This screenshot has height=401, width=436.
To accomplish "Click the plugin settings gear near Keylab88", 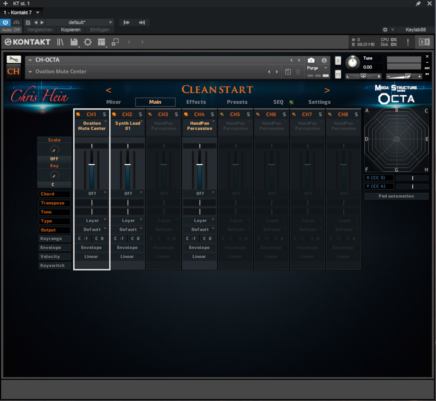I will pos(385,29).
